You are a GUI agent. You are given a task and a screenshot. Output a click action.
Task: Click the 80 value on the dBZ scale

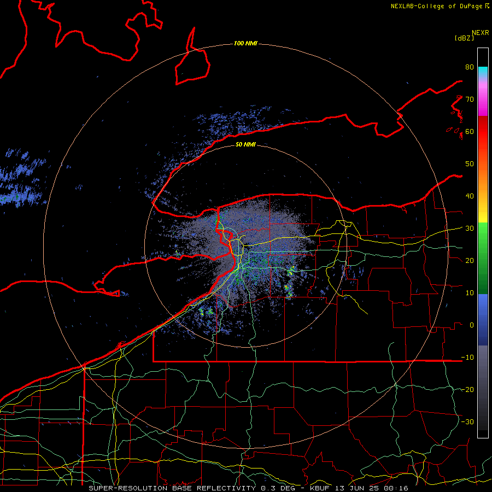tap(470, 67)
